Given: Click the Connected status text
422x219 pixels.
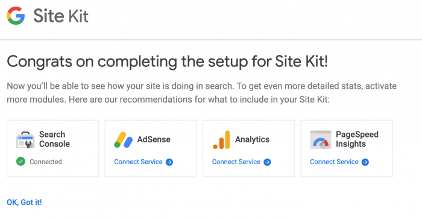Looking at the screenshot, I should pyautogui.click(x=46, y=162).
